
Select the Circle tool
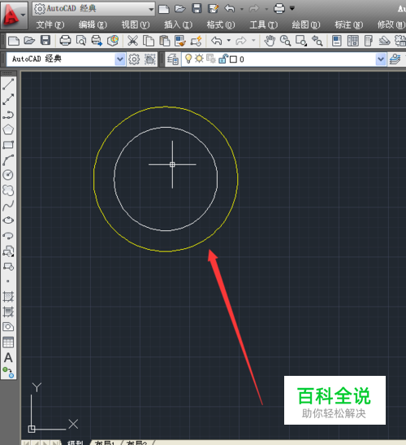(x=8, y=175)
